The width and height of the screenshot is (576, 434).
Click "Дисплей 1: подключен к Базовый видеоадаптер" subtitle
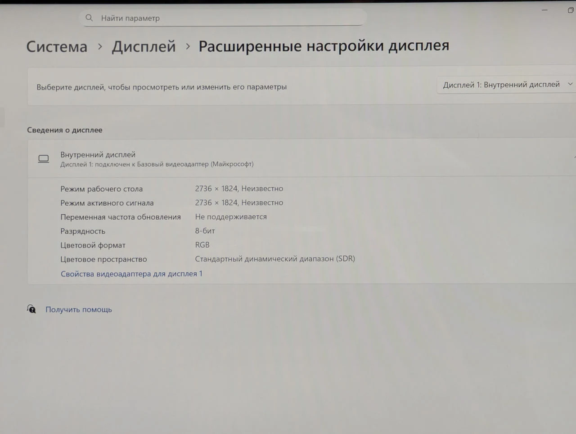157,164
